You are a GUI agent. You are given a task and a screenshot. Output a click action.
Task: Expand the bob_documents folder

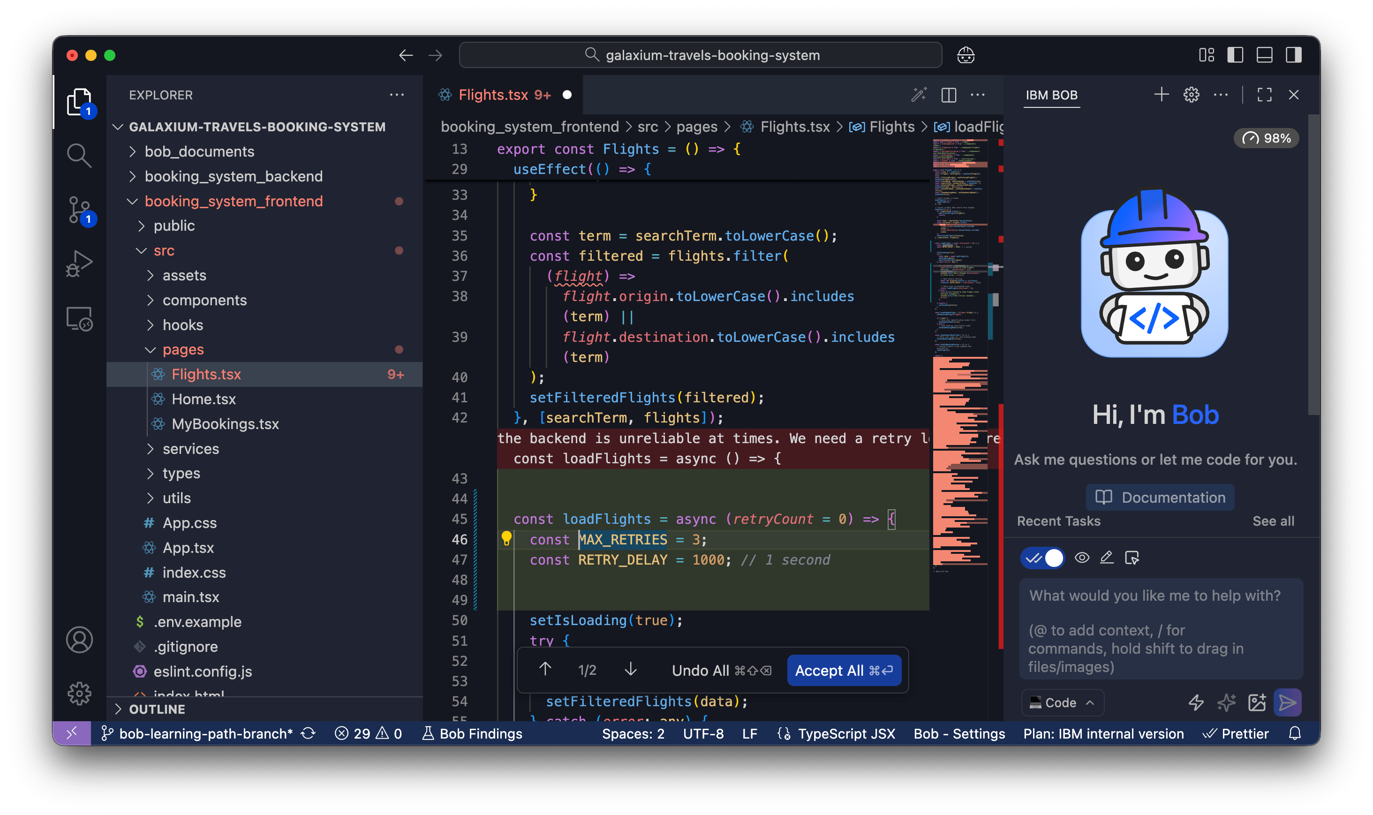199,151
